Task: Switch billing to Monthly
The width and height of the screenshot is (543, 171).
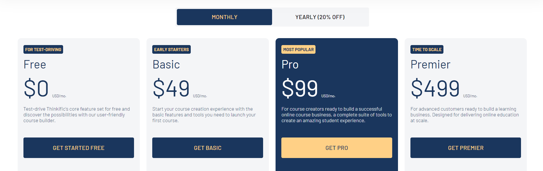Action: coord(224,17)
